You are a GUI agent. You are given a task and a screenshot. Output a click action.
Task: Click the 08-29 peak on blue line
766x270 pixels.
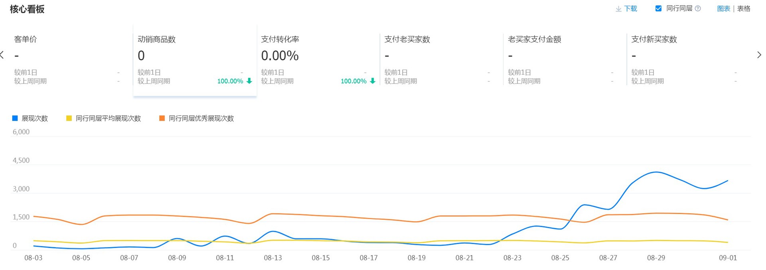[x=656, y=172]
